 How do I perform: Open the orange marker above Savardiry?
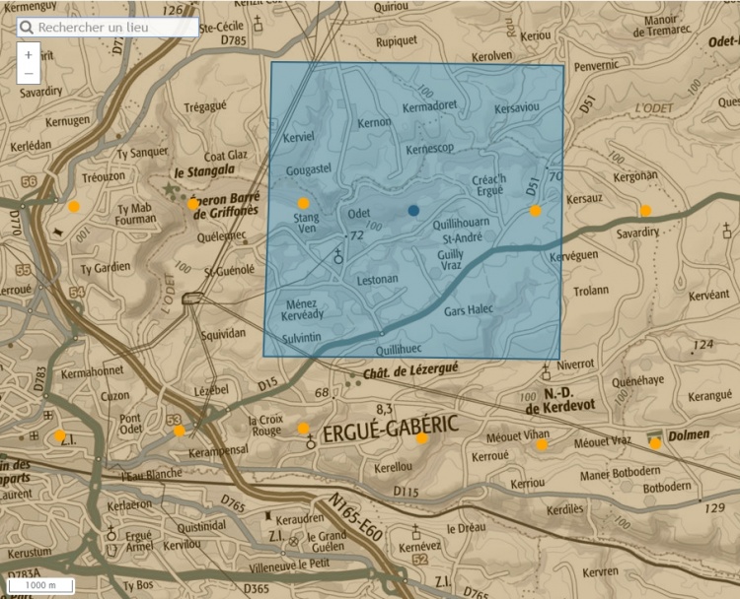[645, 211]
